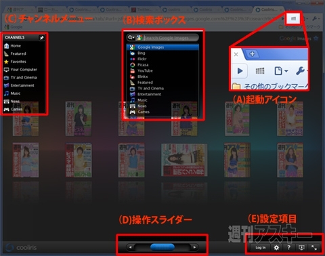325x256 pixels.
Task: Open the wide landscape magazine thumbnail
Action: 184,160
